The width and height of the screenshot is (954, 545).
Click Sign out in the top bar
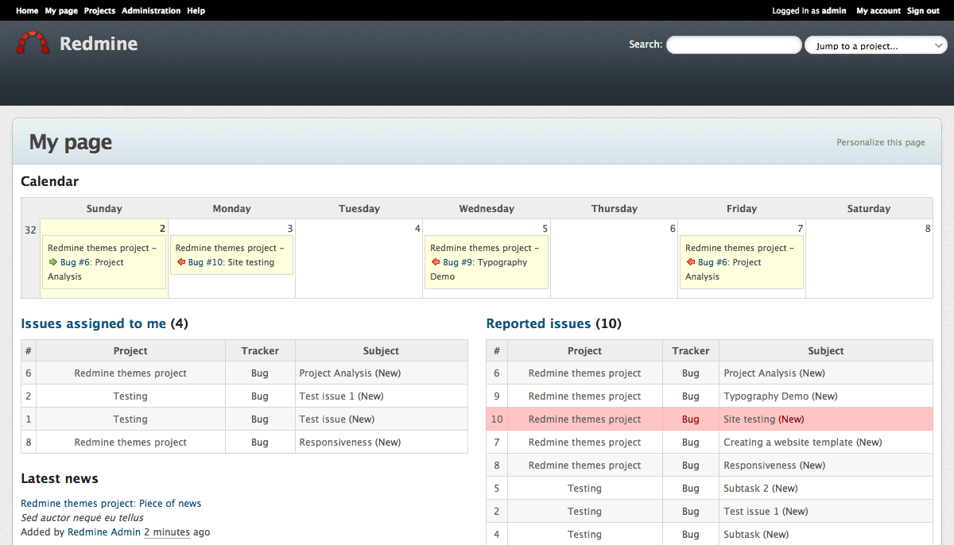tap(923, 10)
